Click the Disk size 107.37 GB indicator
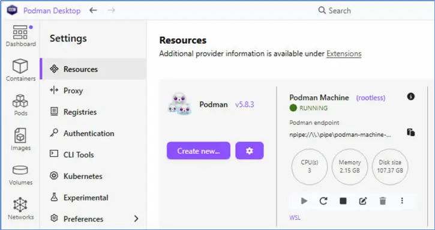The height and width of the screenshot is (230, 435). [x=390, y=167]
